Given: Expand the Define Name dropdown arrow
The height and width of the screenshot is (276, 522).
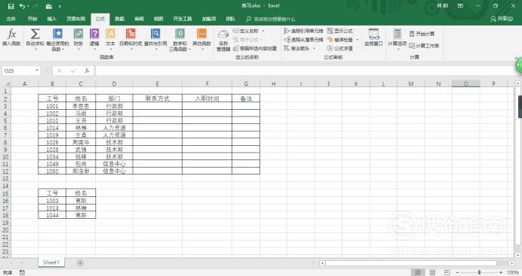Looking at the screenshot, I should point(263,31).
